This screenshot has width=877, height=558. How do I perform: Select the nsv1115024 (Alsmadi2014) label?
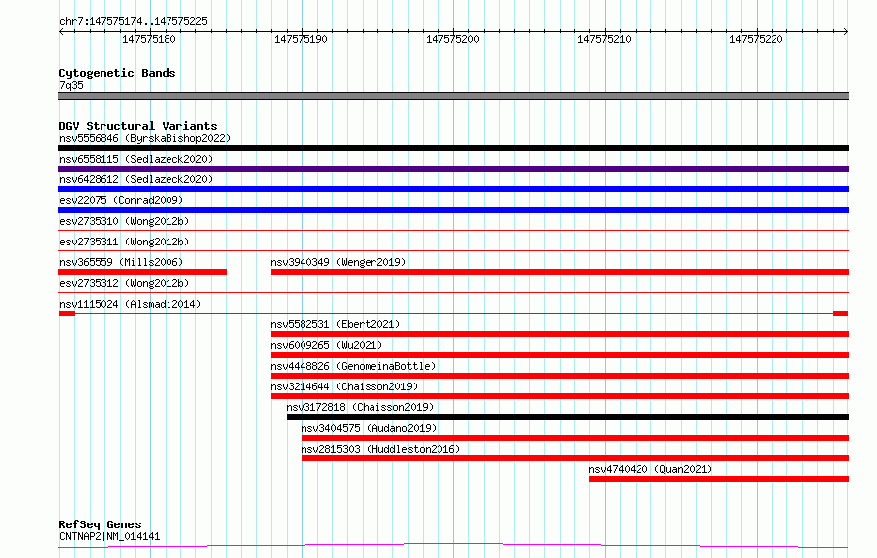pyautogui.click(x=130, y=304)
